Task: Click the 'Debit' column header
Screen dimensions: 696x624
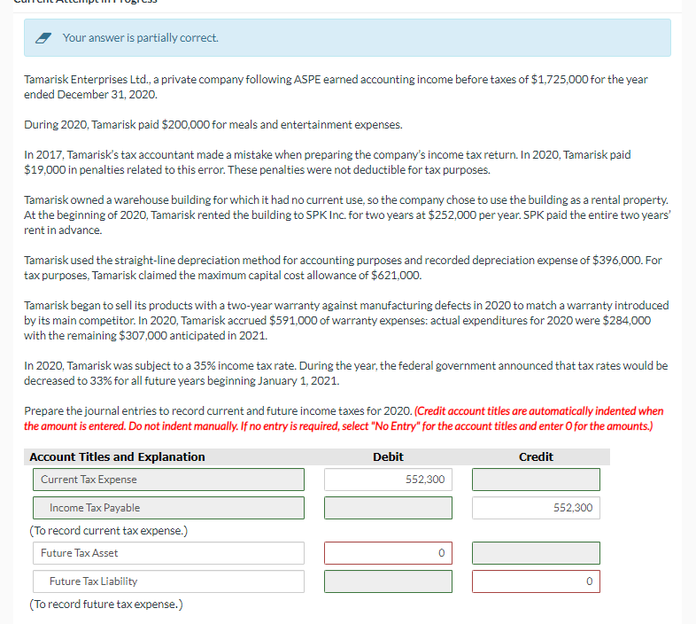Action: click(388, 456)
